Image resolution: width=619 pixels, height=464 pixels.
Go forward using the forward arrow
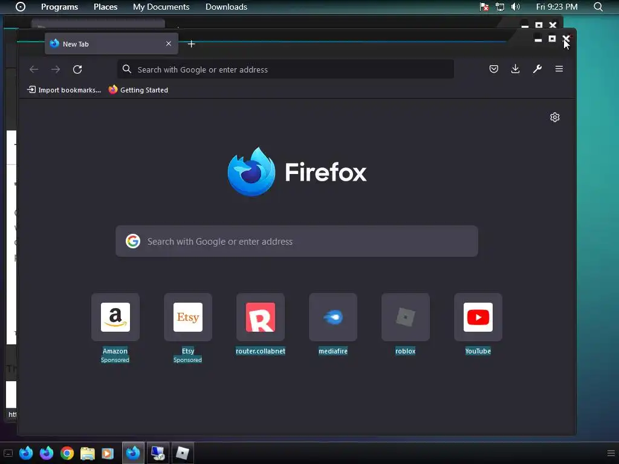coord(56,69)
